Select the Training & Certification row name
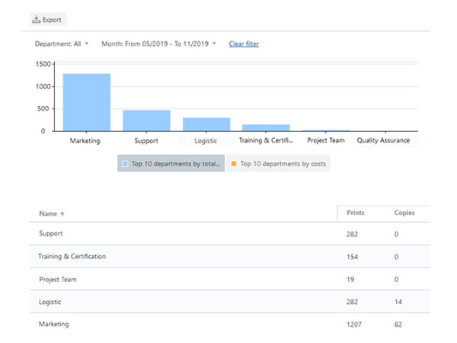Viewport: 457px width, 343px height. pyautogui.click(x=72, y=256)
